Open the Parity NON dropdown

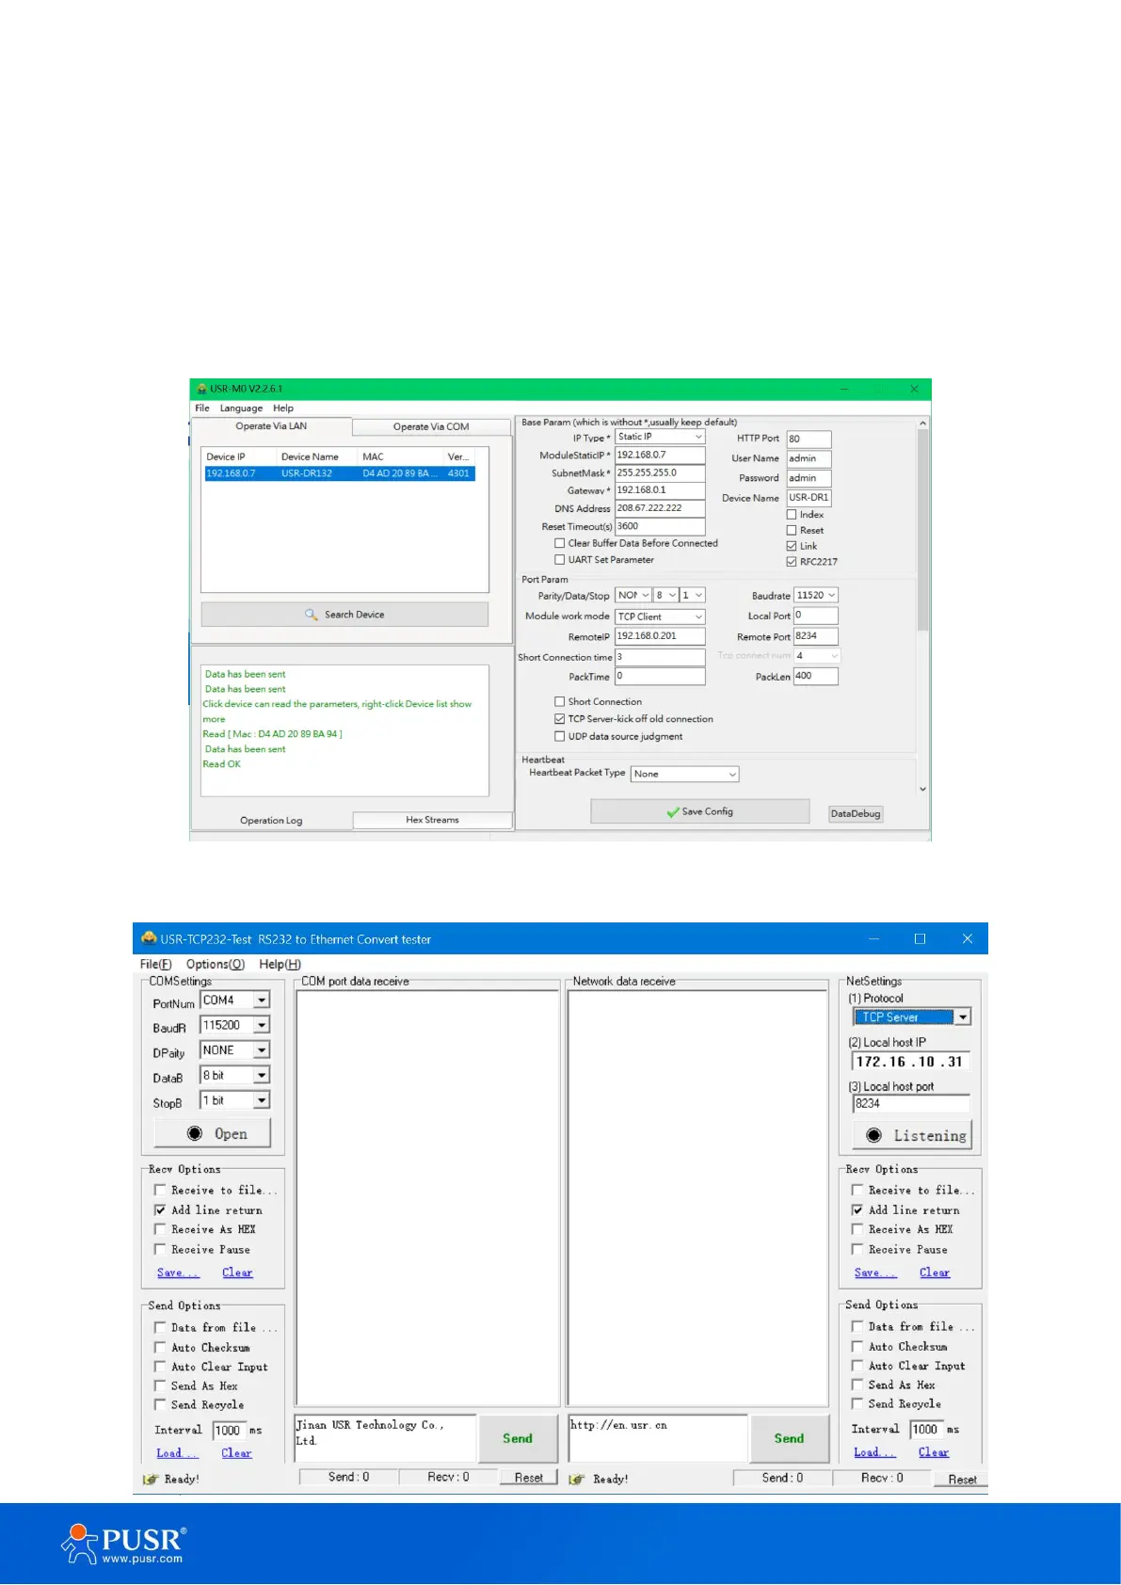[x=645, y=596]
